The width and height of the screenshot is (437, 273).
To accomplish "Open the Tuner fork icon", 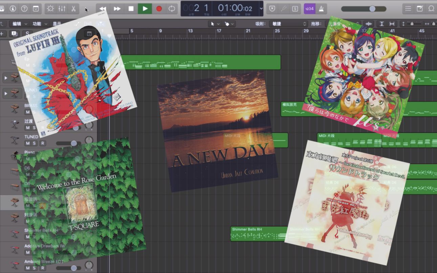I will tap(284, 8).
